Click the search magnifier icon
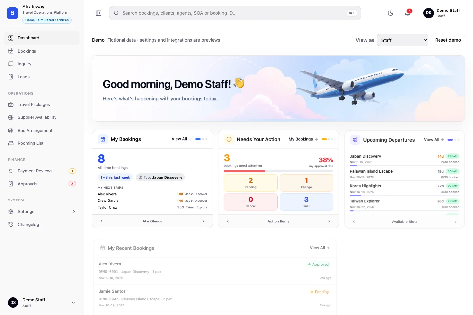The height and width of the screenshot is (315, 473). point(116,13)
